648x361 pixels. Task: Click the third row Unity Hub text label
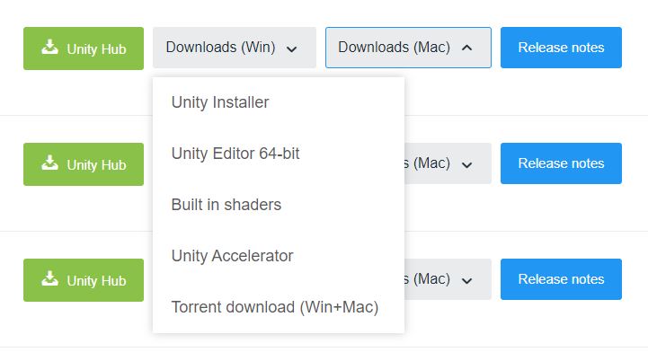(x=96, y=280)
